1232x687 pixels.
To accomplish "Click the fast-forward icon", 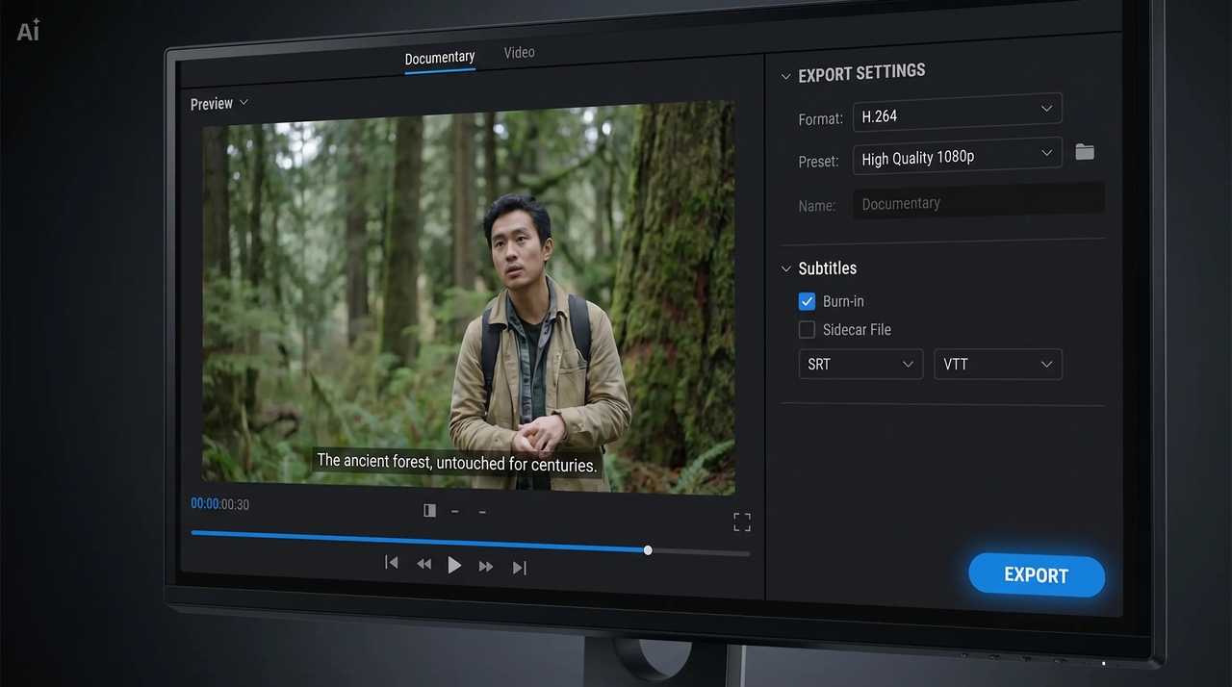I will pyautogui.click(x=486, y=567).
